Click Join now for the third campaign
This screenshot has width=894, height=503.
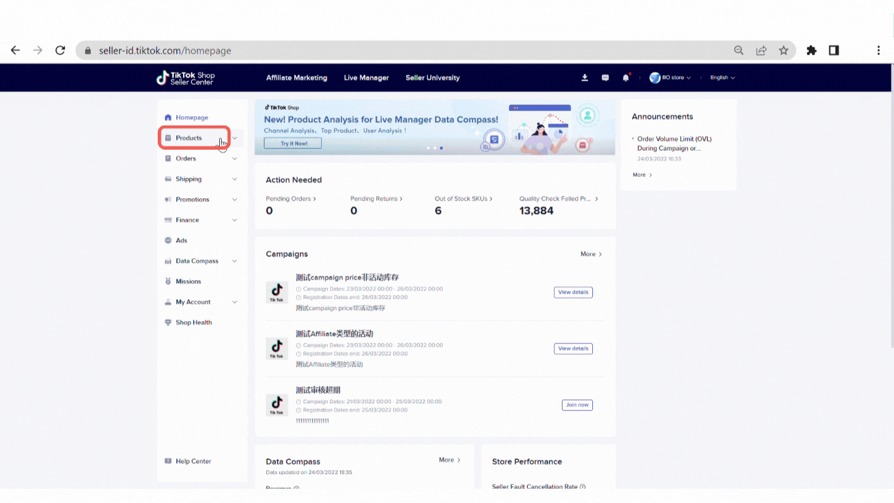pos(577,405)
